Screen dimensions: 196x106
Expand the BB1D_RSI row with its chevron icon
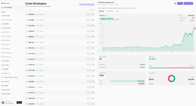(x=91, y=42)
